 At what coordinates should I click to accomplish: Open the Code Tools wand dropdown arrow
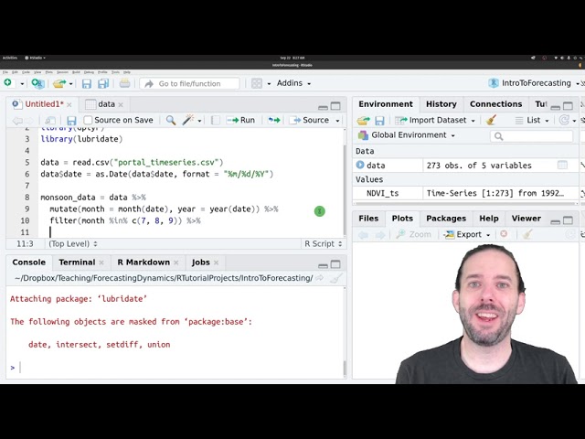click(x=199, y=121)
